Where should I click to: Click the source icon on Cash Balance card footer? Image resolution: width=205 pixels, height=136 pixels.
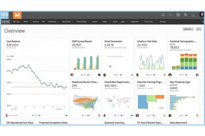coord(66,116)
